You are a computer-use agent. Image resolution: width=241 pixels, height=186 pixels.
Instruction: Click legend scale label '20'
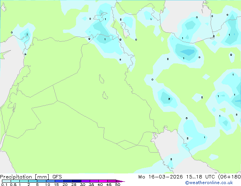[x=65, y=184]
